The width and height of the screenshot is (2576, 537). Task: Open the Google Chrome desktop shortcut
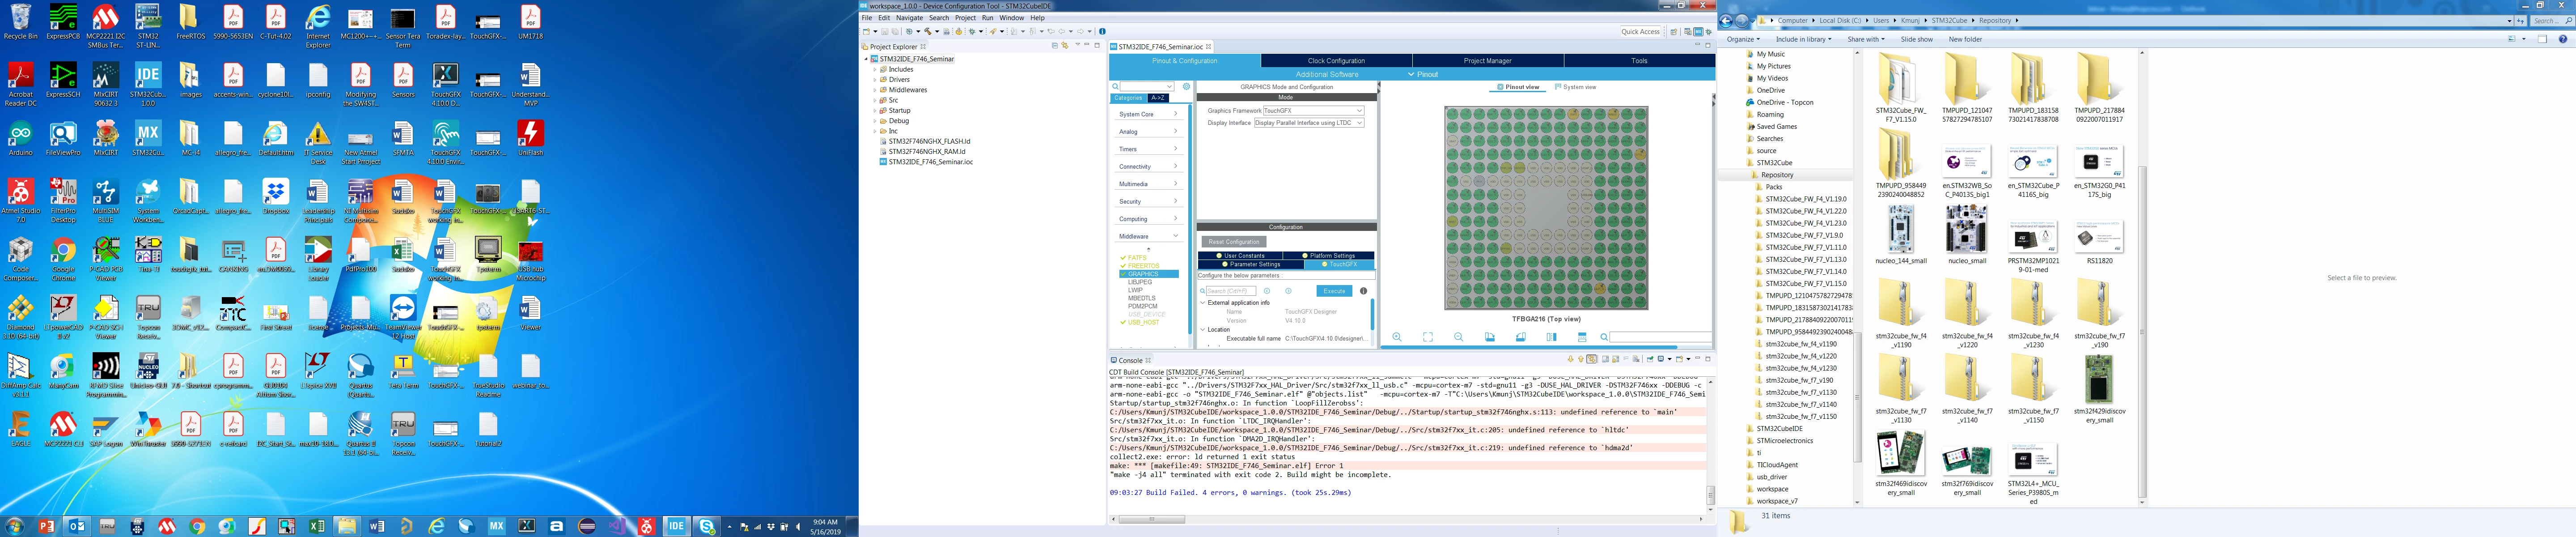click(x=63, y=256)
